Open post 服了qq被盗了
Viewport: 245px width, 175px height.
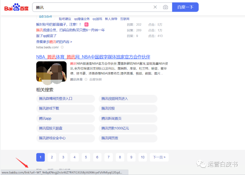tap(46, 36)
